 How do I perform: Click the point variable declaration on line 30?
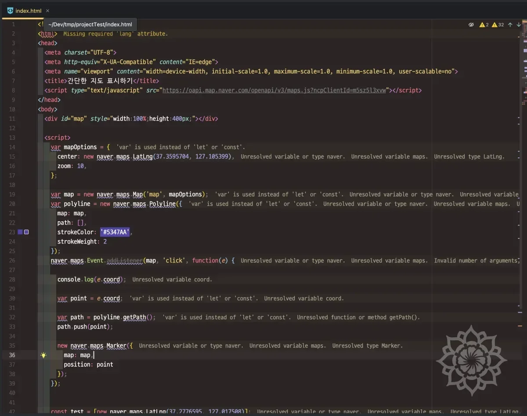pyautogui.click(x=90, y=298)
